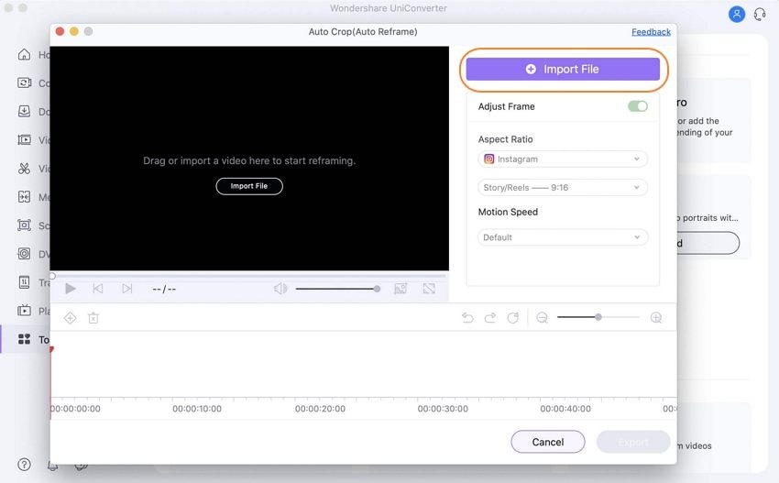Click the 00:00:10:00 timeline mark
The height and width of the screenshot is (483, 779).
coord(197,409)
